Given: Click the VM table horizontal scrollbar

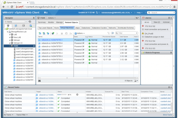Looking at the screenshot, I should (67, 78).
